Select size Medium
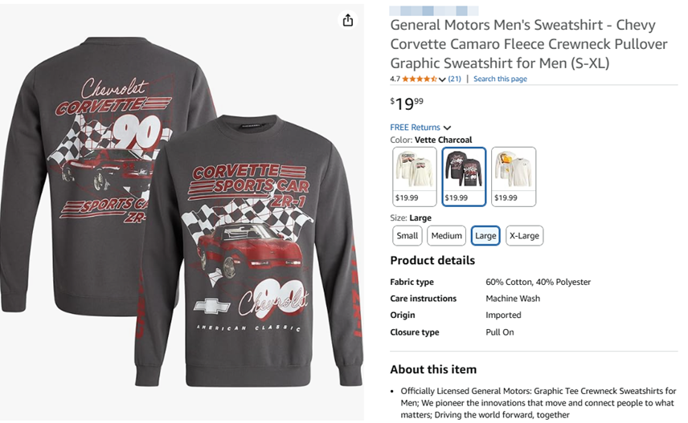This screenshot has height=423, width=688. [446, 235]
